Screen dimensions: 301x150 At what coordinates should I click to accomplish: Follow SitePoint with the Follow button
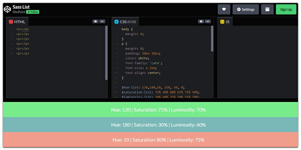[33, 12]
